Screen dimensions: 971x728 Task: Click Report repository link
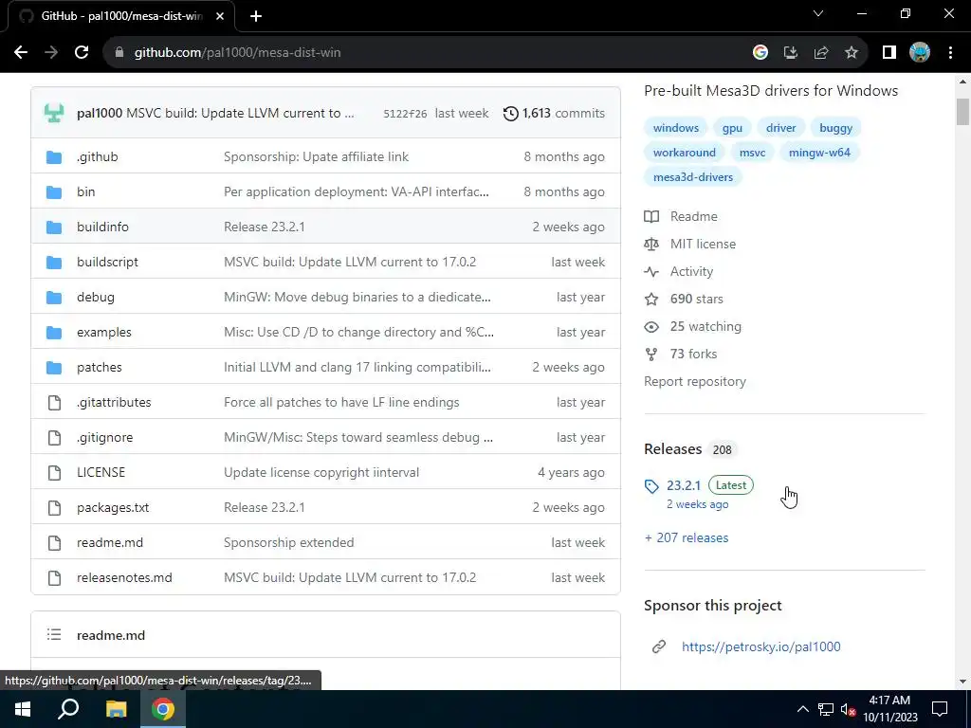(x=695, y=381)
